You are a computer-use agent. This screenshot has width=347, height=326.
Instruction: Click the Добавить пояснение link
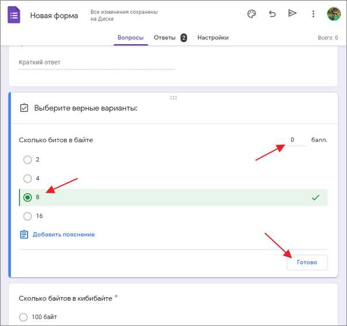(64, 234)
